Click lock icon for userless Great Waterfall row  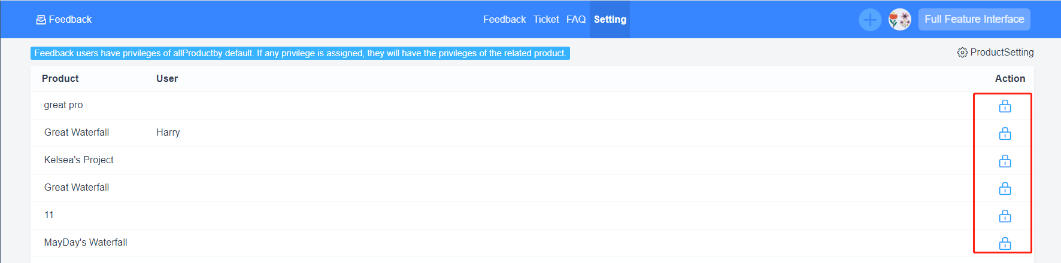1005,188
